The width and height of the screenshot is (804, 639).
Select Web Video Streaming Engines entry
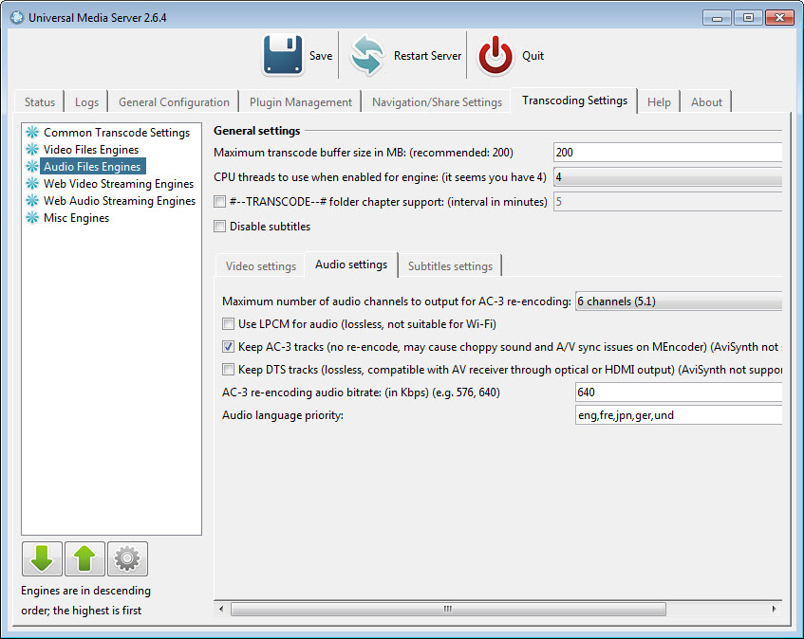(x=119, y=183)
